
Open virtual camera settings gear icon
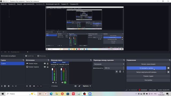pyautogui.click(x=168, y=72)
